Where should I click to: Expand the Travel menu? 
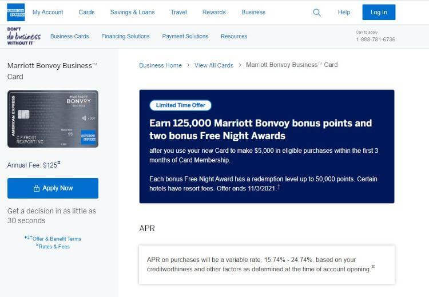(178, 12)
